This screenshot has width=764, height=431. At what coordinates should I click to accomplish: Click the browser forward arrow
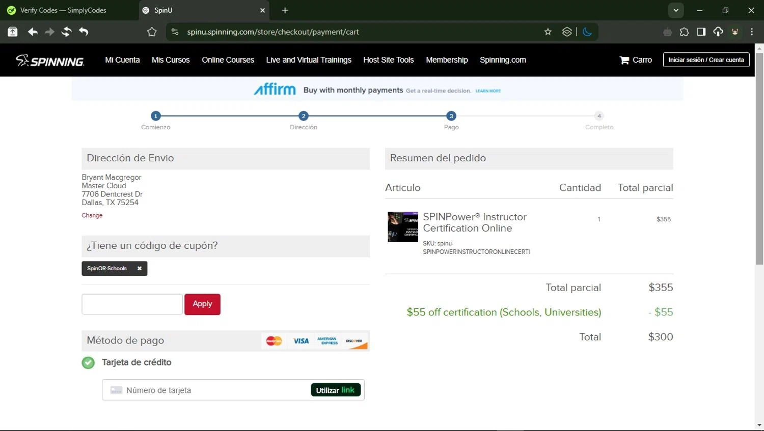click(49, 32)
